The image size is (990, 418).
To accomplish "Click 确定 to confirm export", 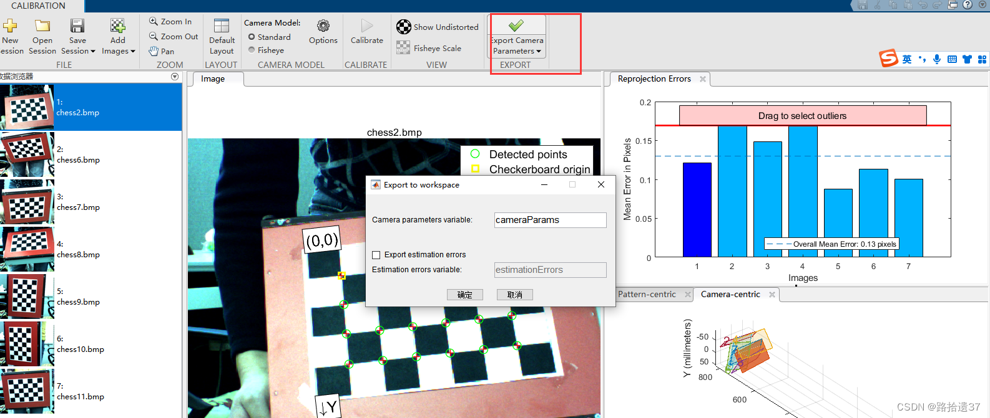I will tap(465, 295).
